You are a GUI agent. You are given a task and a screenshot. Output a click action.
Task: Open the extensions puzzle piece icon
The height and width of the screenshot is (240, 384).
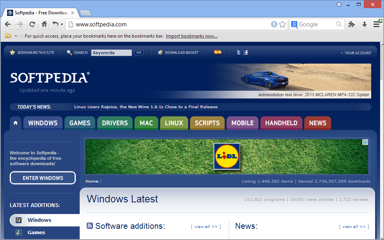point(352,24)
